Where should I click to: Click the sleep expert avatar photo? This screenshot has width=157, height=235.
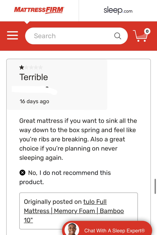[72, 229]
